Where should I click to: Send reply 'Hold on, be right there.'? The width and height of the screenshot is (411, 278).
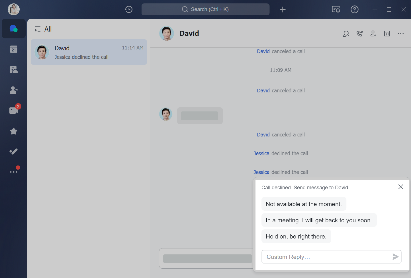click(296, 236)
